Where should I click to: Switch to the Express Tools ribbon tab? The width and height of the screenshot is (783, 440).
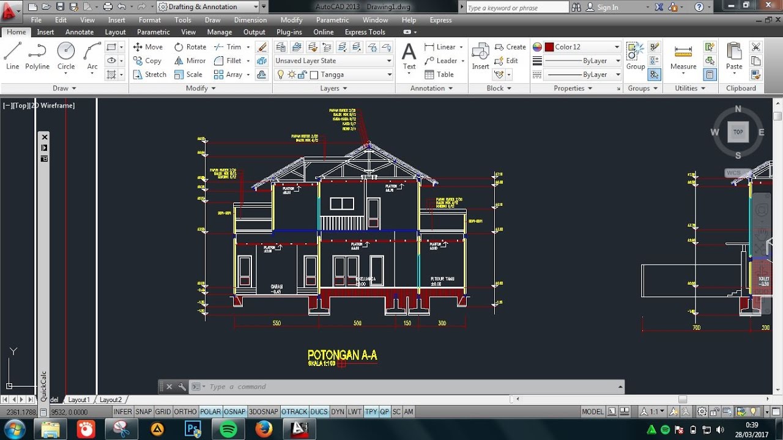(x=365, y=32)
